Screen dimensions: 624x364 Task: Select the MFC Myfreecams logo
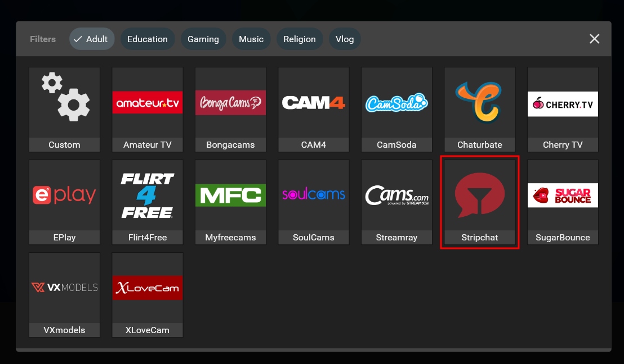click(230, 195)
